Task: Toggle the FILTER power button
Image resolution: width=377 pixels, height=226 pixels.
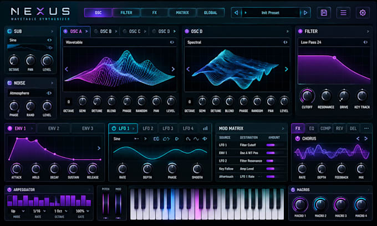Action: 300,31
